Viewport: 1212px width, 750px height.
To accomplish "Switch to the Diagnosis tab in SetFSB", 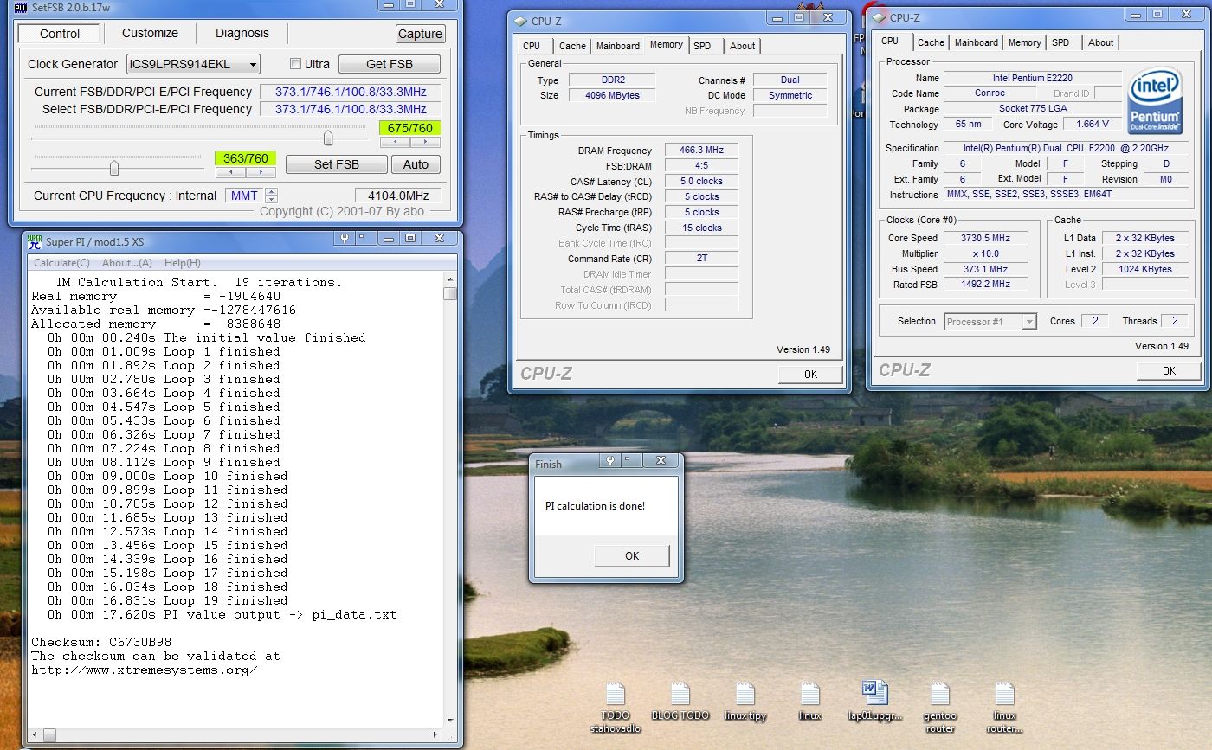I will coord(242,33).
